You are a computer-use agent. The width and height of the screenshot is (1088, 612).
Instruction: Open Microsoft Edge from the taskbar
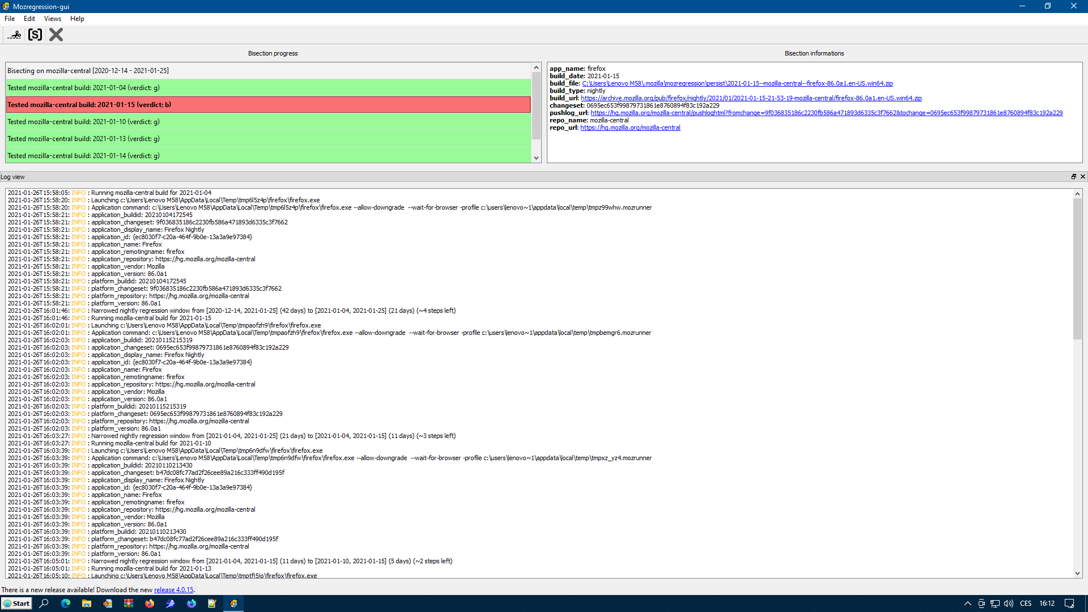(x=66, y=603)
